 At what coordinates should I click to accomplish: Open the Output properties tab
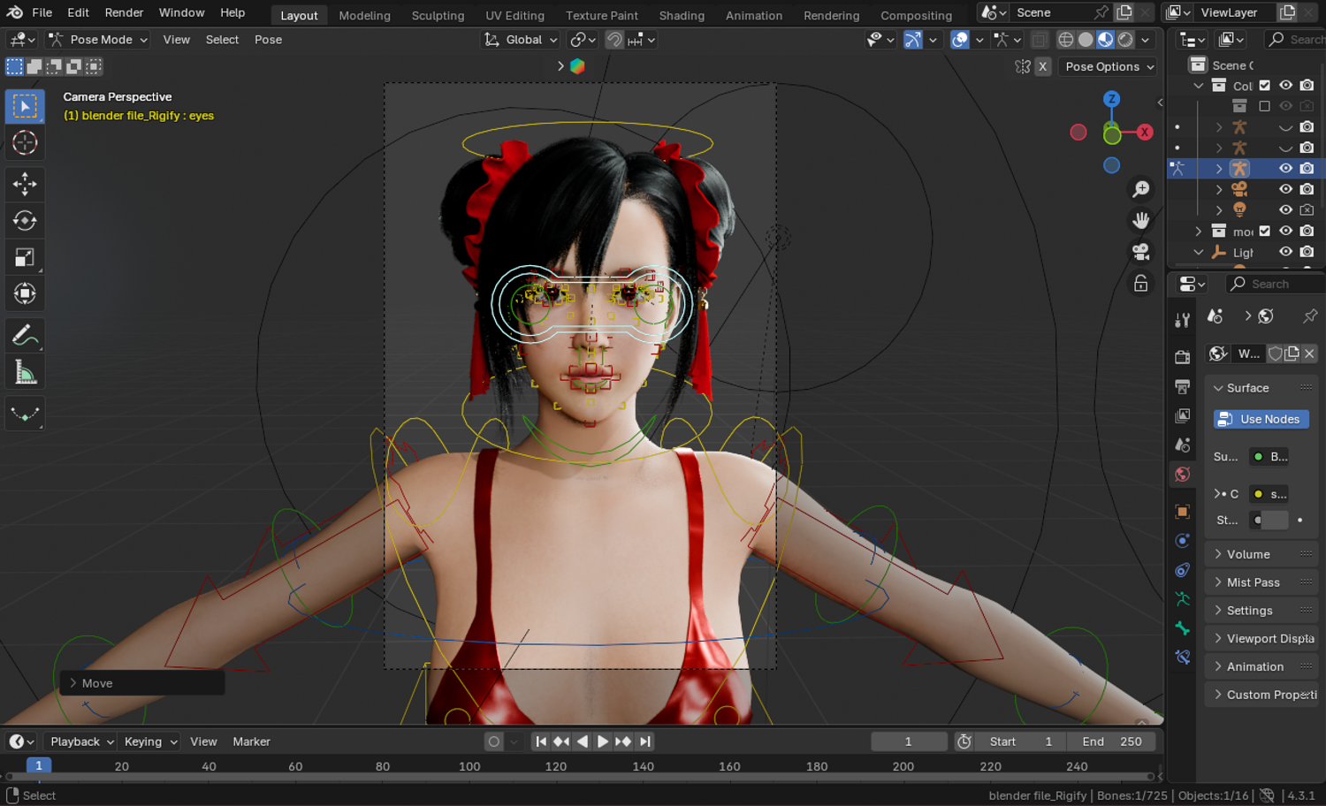[x=1182, y=386]
